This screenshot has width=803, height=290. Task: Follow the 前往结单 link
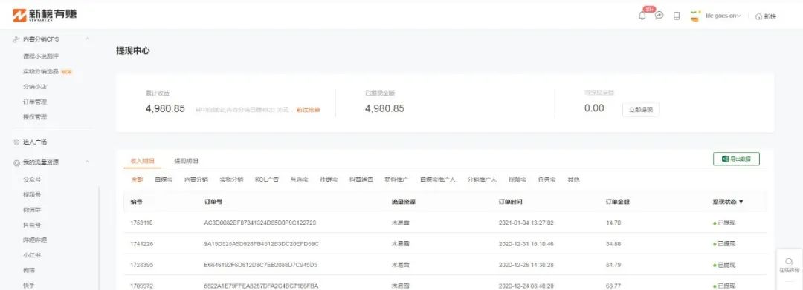tap(308, 110)
